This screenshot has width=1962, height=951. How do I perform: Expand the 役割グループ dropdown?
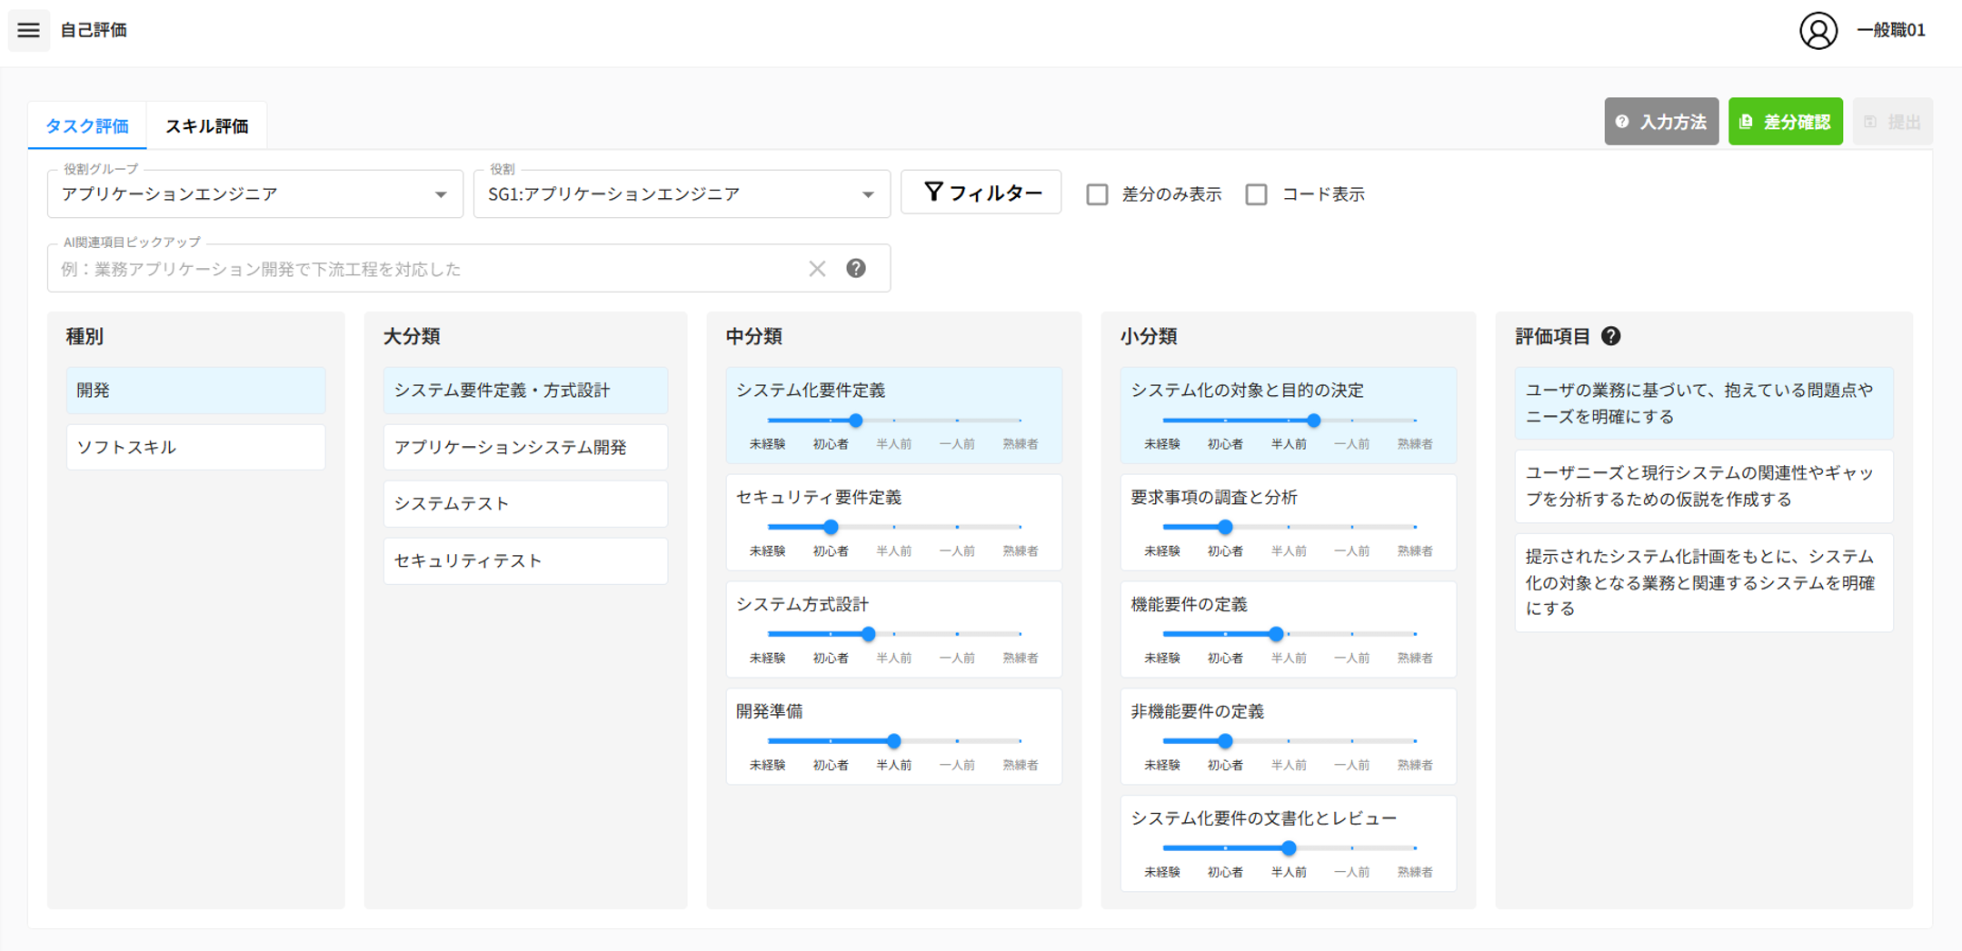coord(255,193)
